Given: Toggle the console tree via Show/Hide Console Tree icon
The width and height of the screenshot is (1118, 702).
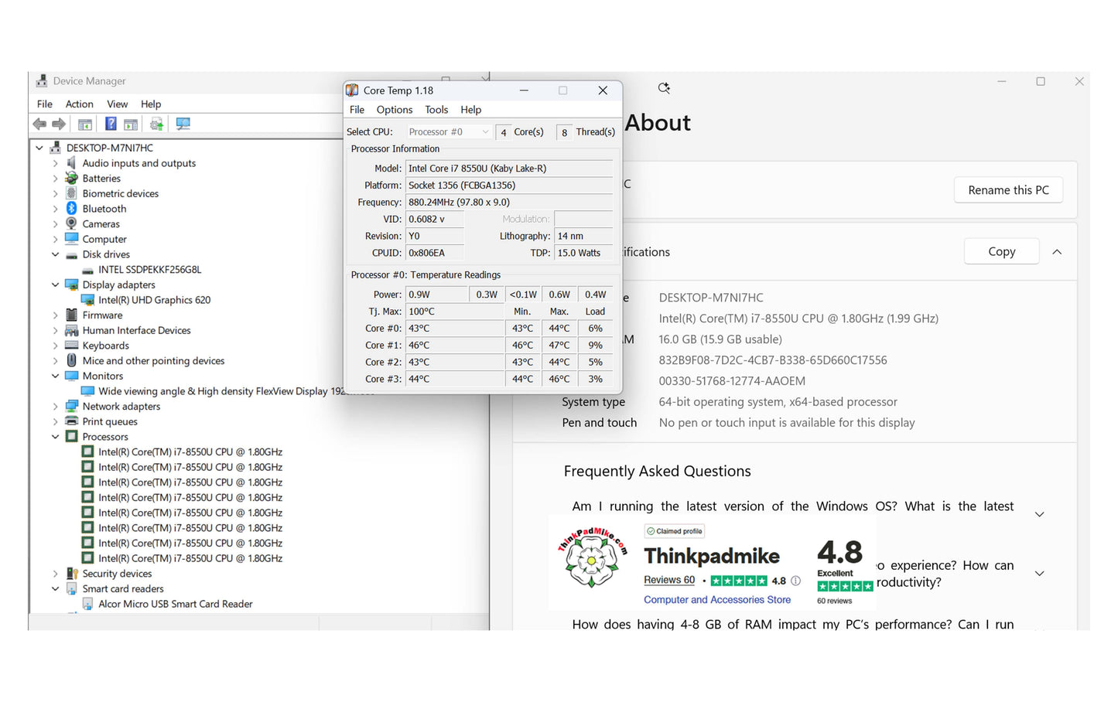Looking at the screenshot, I should [x=85, y=124].
